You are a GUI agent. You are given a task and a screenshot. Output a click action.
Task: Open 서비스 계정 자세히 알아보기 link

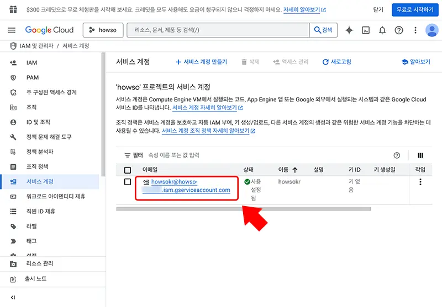208,107
